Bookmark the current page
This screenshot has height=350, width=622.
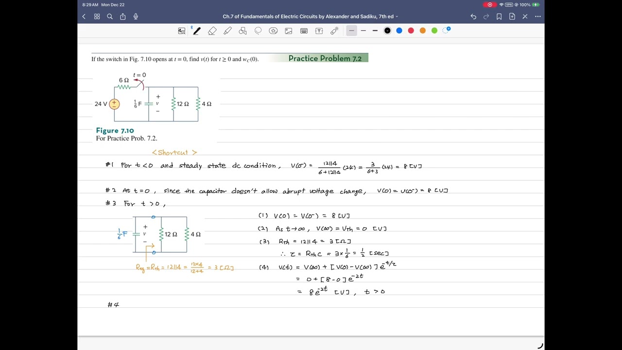click(499, 17)
